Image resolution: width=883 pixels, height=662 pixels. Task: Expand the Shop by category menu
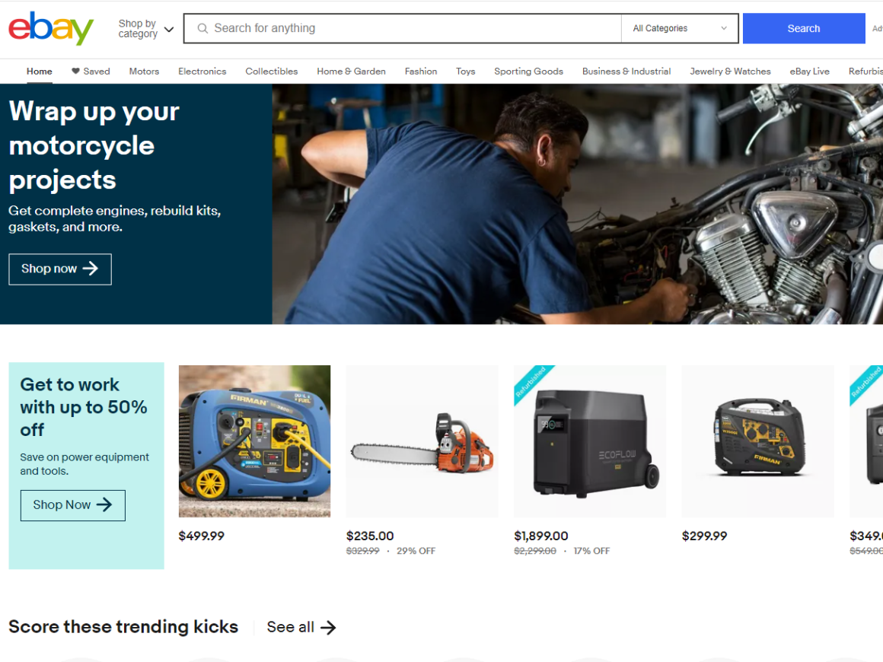coord(145,29)
